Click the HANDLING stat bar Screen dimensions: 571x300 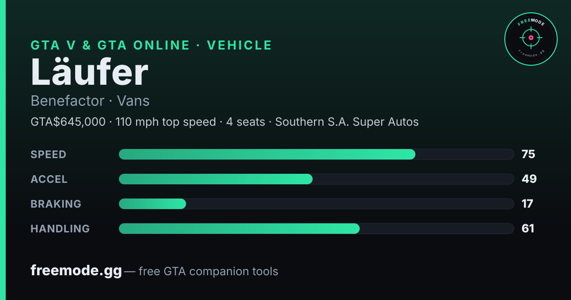point(316,229)
